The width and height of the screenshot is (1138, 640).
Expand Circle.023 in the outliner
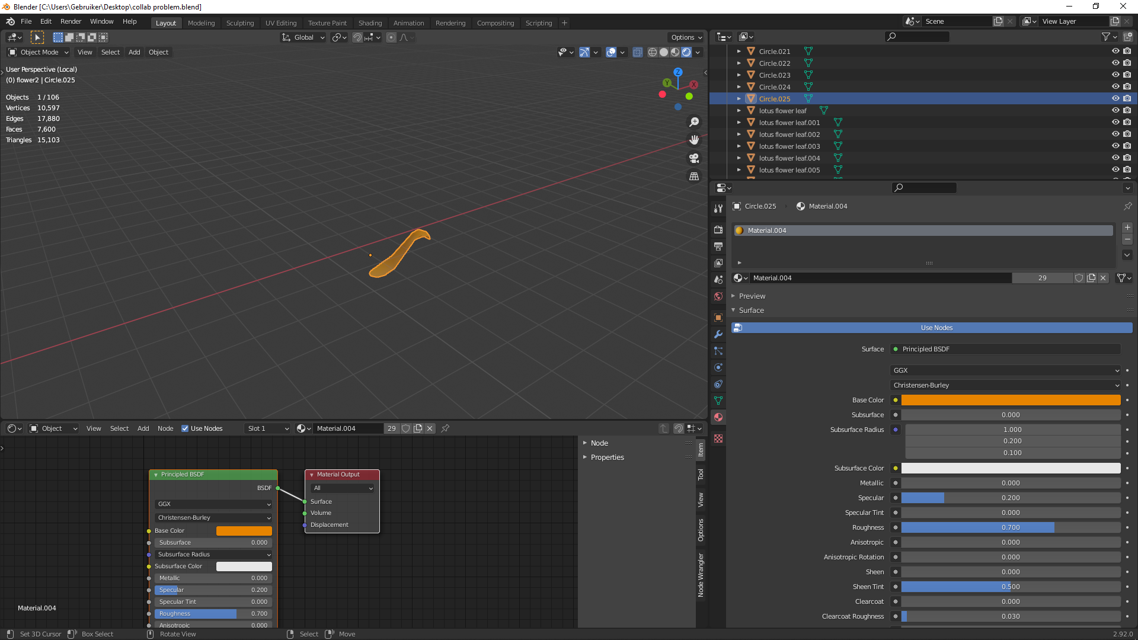(x=739, y=75)
